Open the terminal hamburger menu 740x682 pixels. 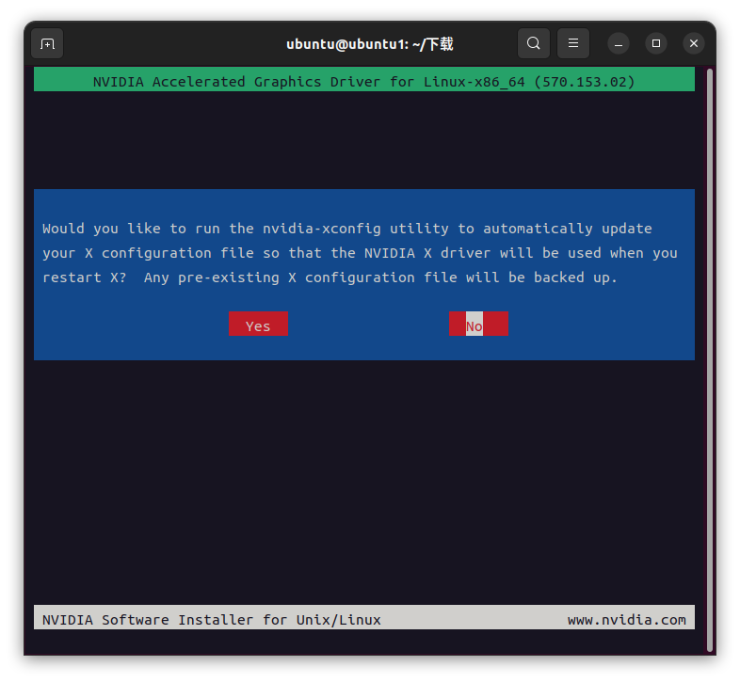coord(573,43)
